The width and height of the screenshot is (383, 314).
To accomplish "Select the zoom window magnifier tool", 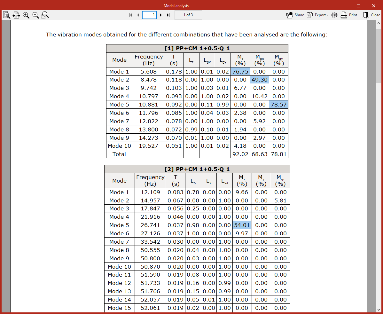I will click(45, 15).
